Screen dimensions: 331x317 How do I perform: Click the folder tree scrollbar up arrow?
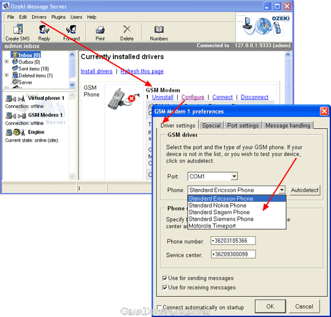72,55
